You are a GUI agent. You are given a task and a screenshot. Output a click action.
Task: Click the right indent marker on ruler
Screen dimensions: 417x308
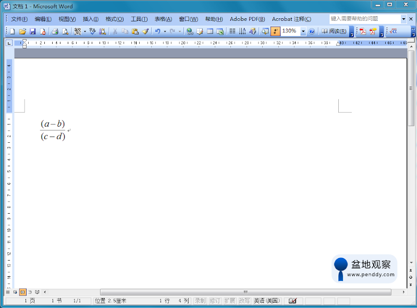(x=338, y=44)
